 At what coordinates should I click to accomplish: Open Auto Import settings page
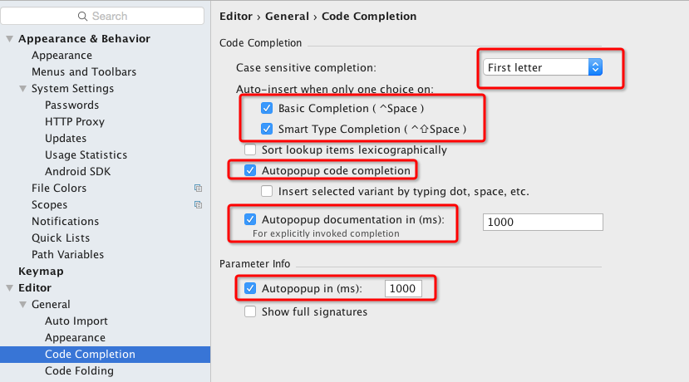76,321
